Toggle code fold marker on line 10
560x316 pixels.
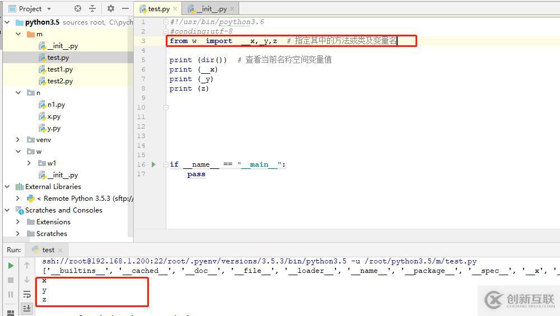166,107
